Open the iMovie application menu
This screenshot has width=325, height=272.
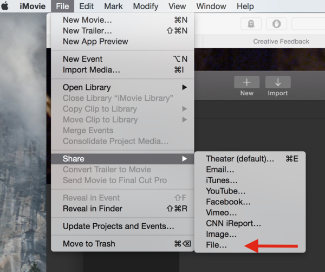click(32, 6)
